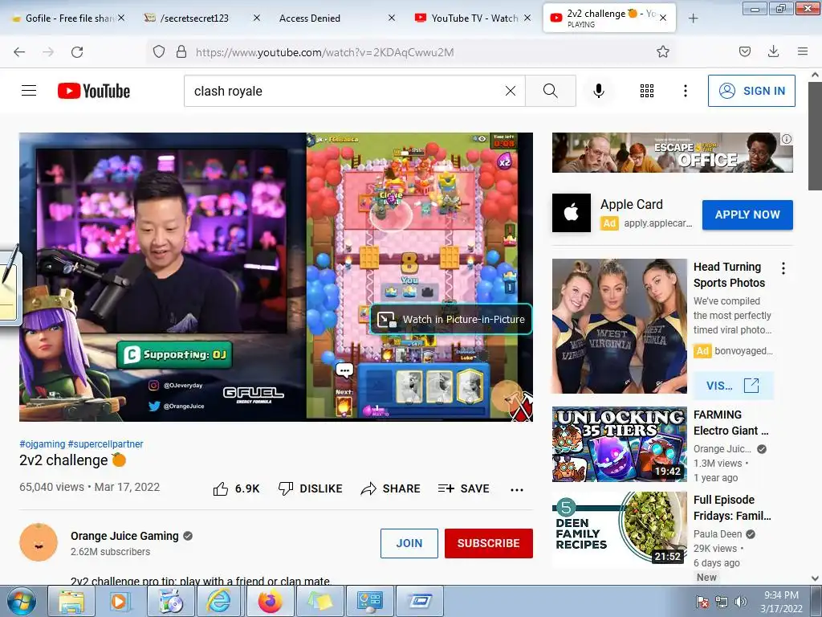Open Deen Family Recipes thumbnail
This screenshot has height=617, width=822.
tap(619, 529)
